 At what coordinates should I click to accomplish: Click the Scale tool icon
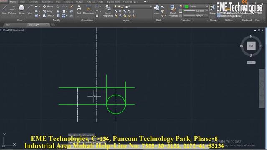pyautogui.click(x=58, y=16)
